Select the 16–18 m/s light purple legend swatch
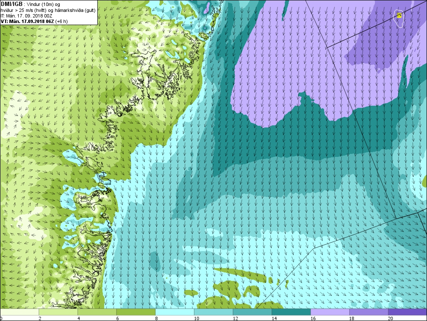This screenshot has height=321, width=427. click(330, 312)
